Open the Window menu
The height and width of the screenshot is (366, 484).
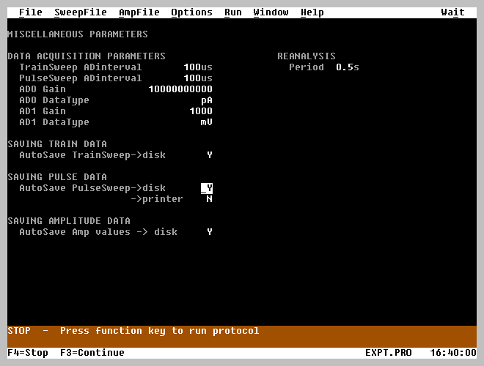pyautogui.click(x=271, y=12)
